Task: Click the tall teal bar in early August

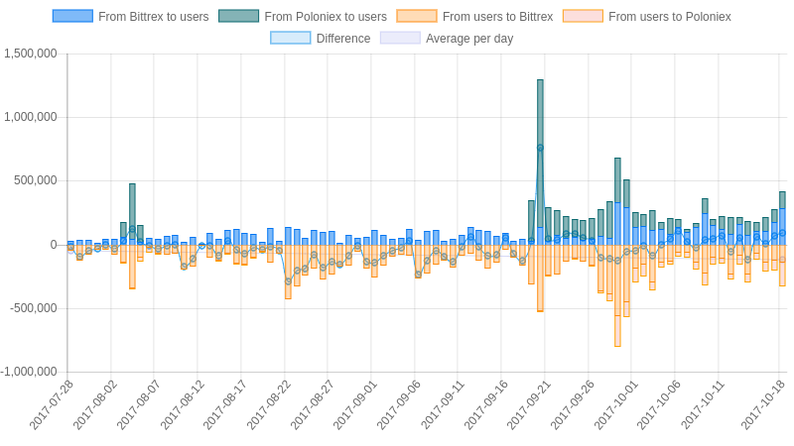Action: click(132, 211)
